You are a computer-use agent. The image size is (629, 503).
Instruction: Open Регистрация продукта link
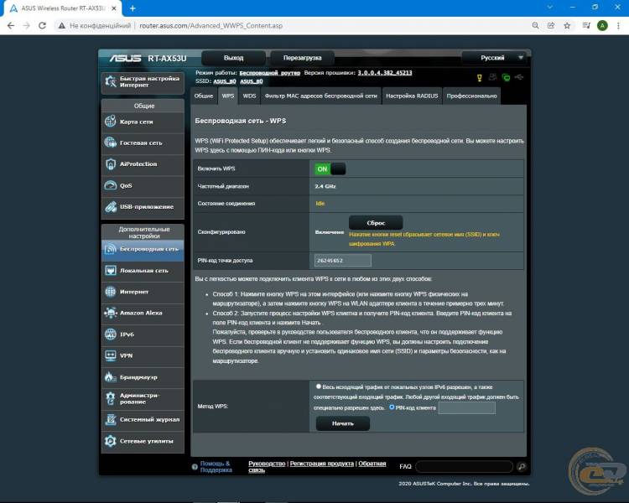[x=322, y=464]
